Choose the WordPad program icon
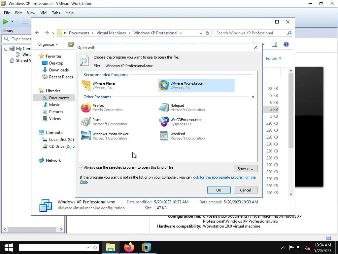338x254 pixels. coord(164,136)
